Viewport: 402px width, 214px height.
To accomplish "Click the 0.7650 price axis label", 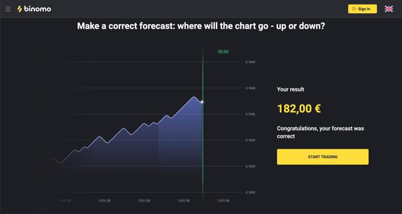I will click(x=250, y=192).
